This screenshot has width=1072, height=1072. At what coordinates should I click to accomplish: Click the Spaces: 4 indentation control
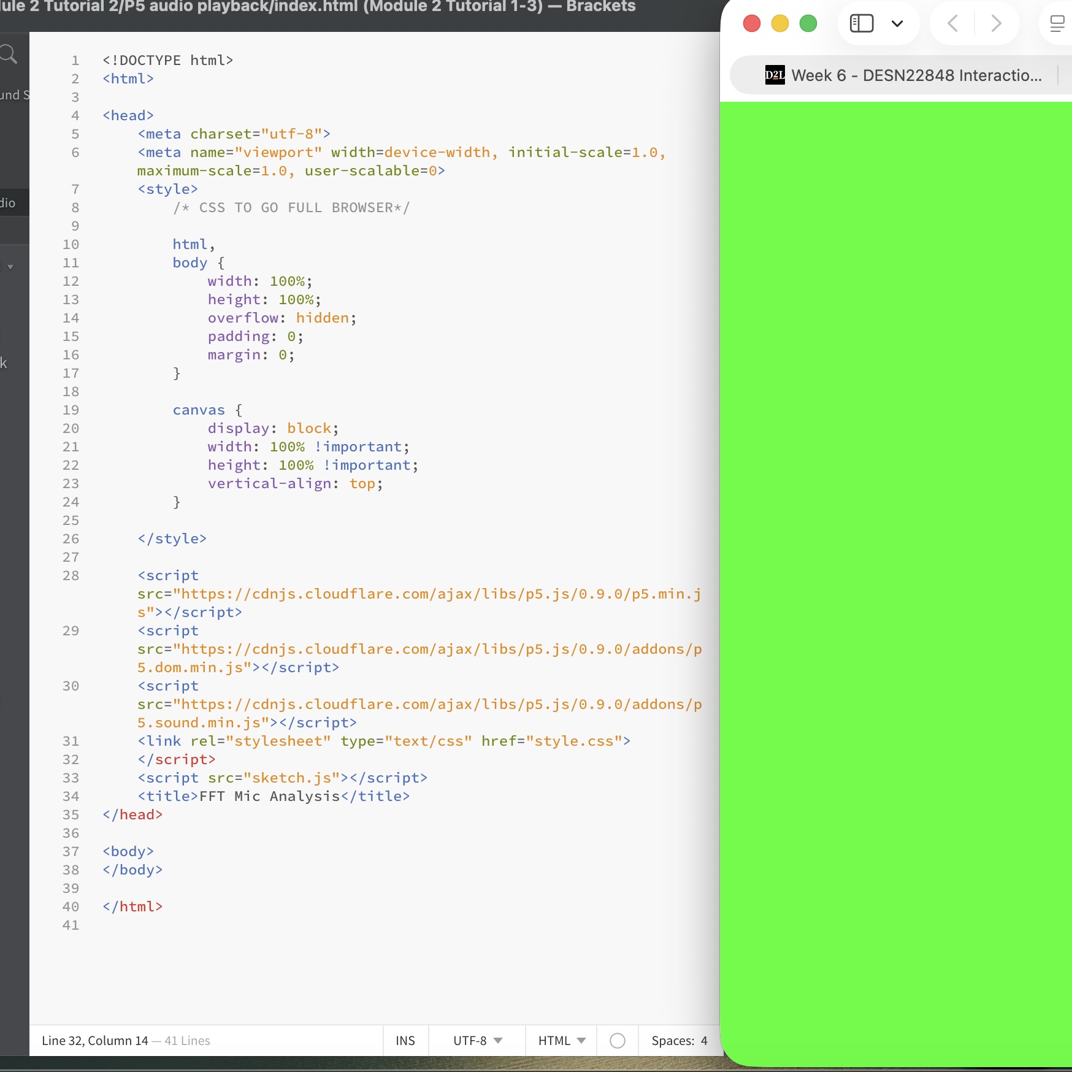[x=679, y=1041]
